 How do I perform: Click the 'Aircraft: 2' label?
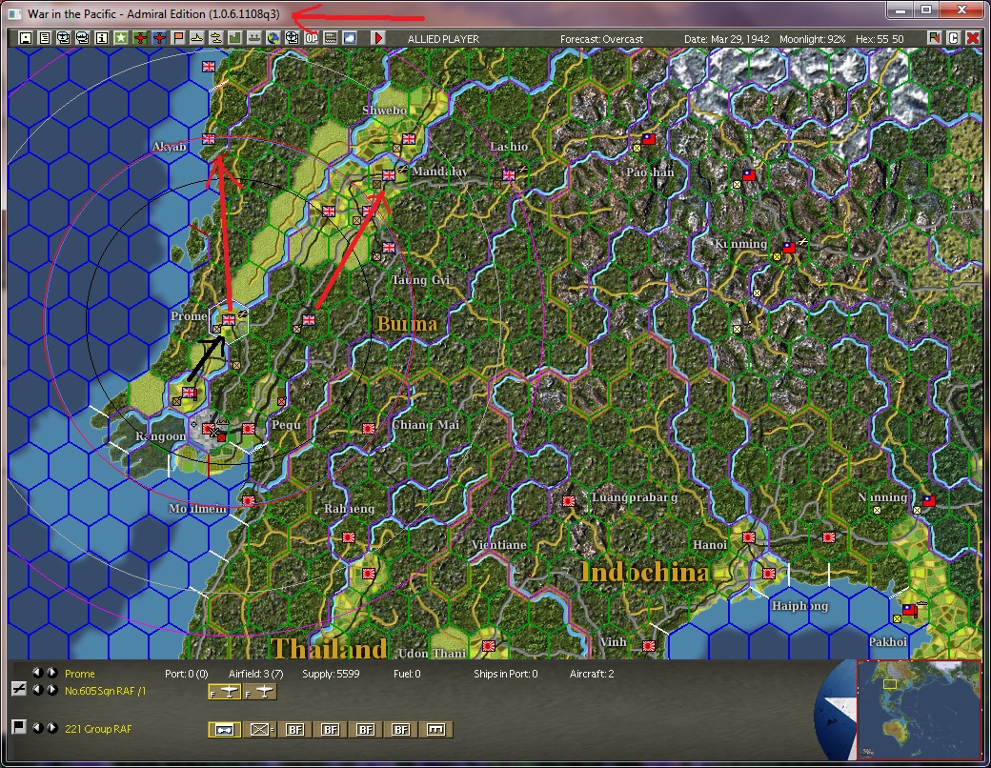click(x=592, y=674)
